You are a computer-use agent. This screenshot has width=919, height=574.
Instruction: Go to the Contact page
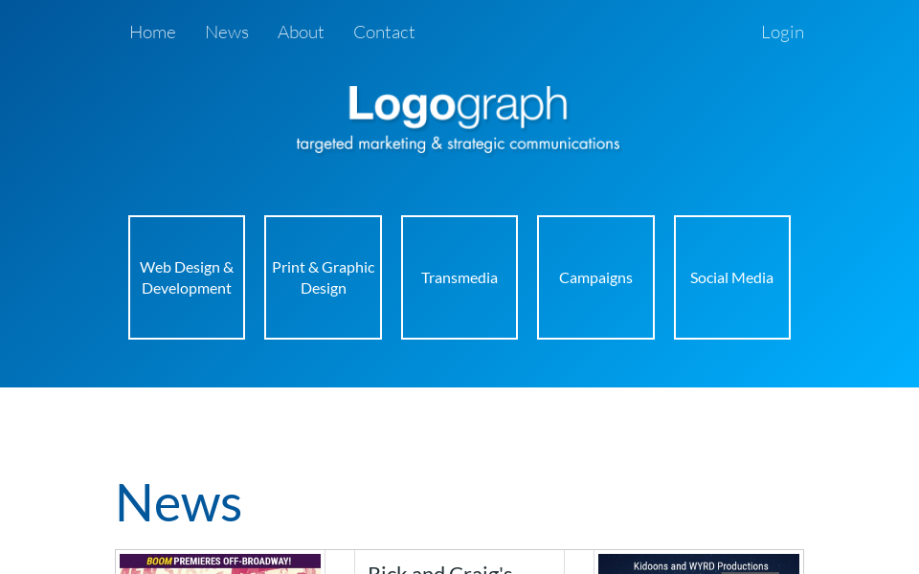(384, 32)
